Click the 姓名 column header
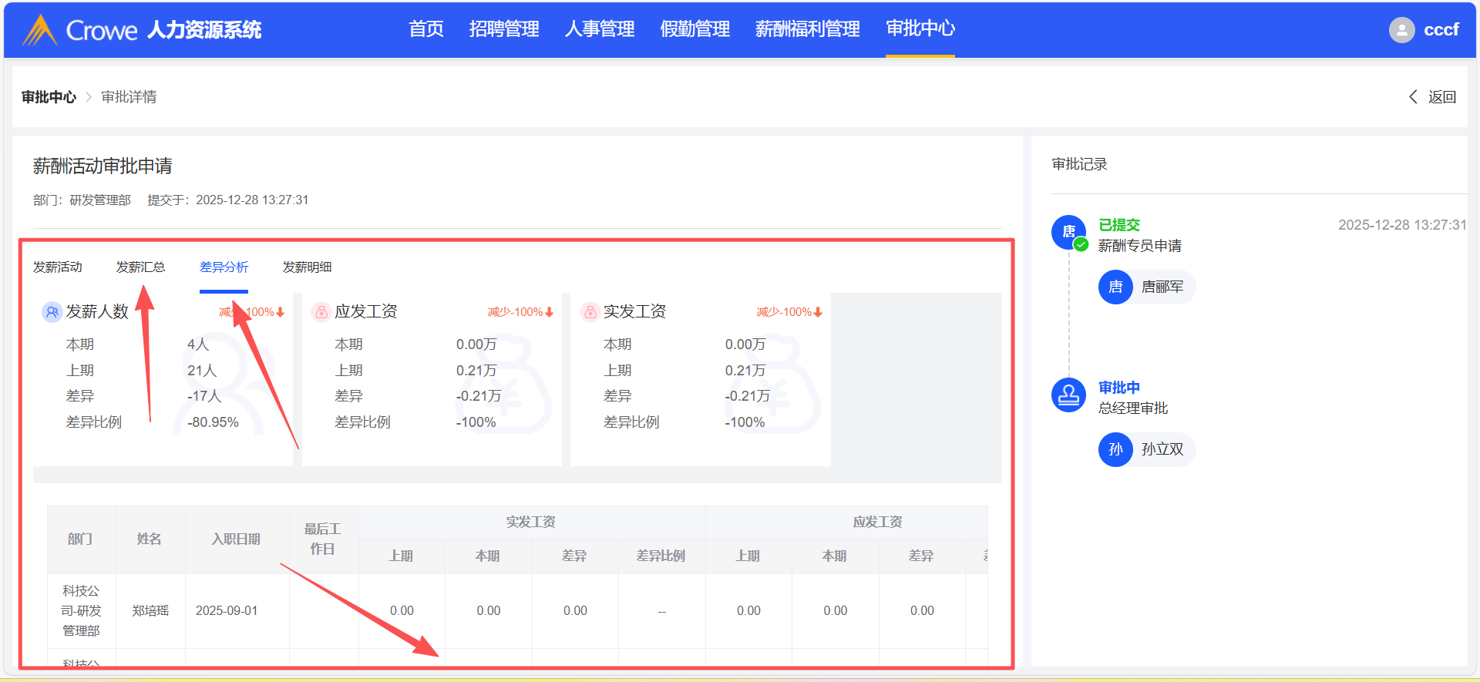Viewport: 1480px width, 682px height. 150,539
